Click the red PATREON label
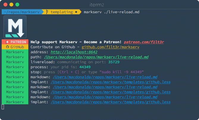The image size is (199, 120). coord(15,42)
